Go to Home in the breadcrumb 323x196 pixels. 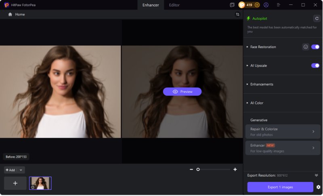tap(20, 14)
